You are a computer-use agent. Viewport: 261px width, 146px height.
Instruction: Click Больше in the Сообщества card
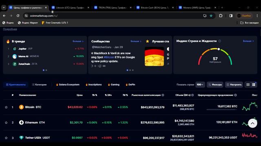tap(136, 41)
